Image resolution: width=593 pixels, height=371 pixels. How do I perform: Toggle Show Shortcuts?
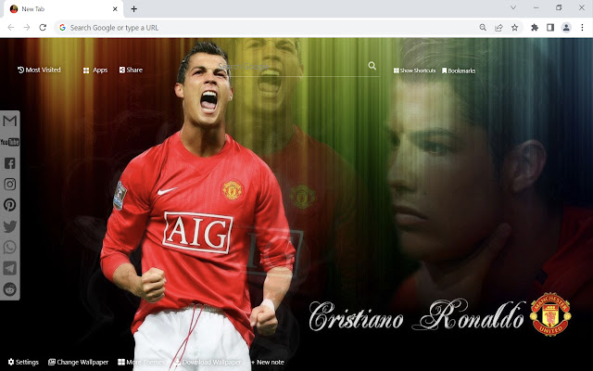(414, 70)
